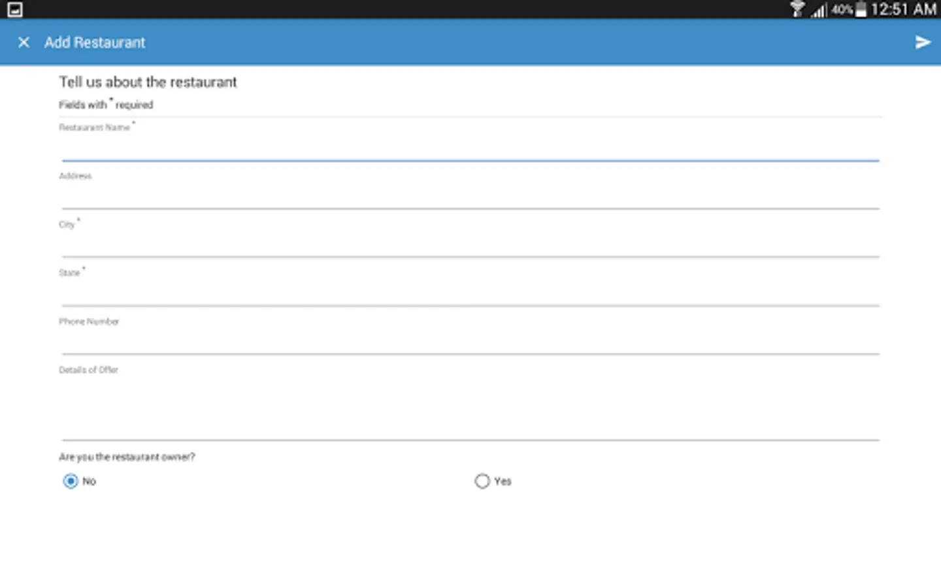Viewport: 941px width, 588px height.
Task: Tap the Wi-Fi signal icon
Action: point(797,9)
